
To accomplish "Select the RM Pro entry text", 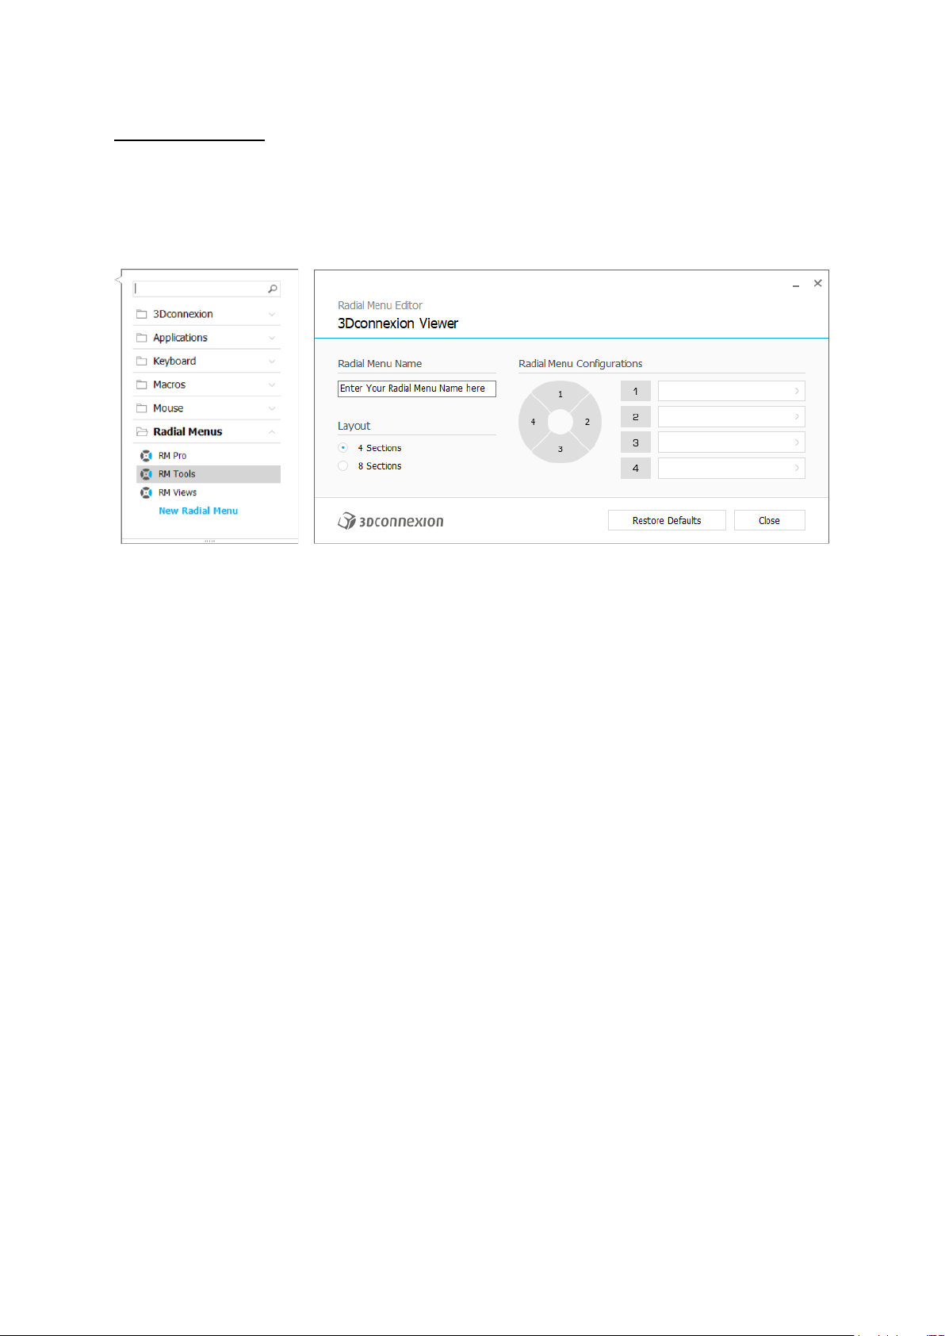I will point(173,456).
